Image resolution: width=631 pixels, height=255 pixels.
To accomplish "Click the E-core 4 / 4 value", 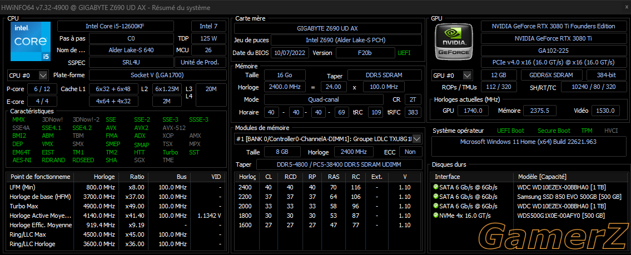I will (x=42, y=101).
